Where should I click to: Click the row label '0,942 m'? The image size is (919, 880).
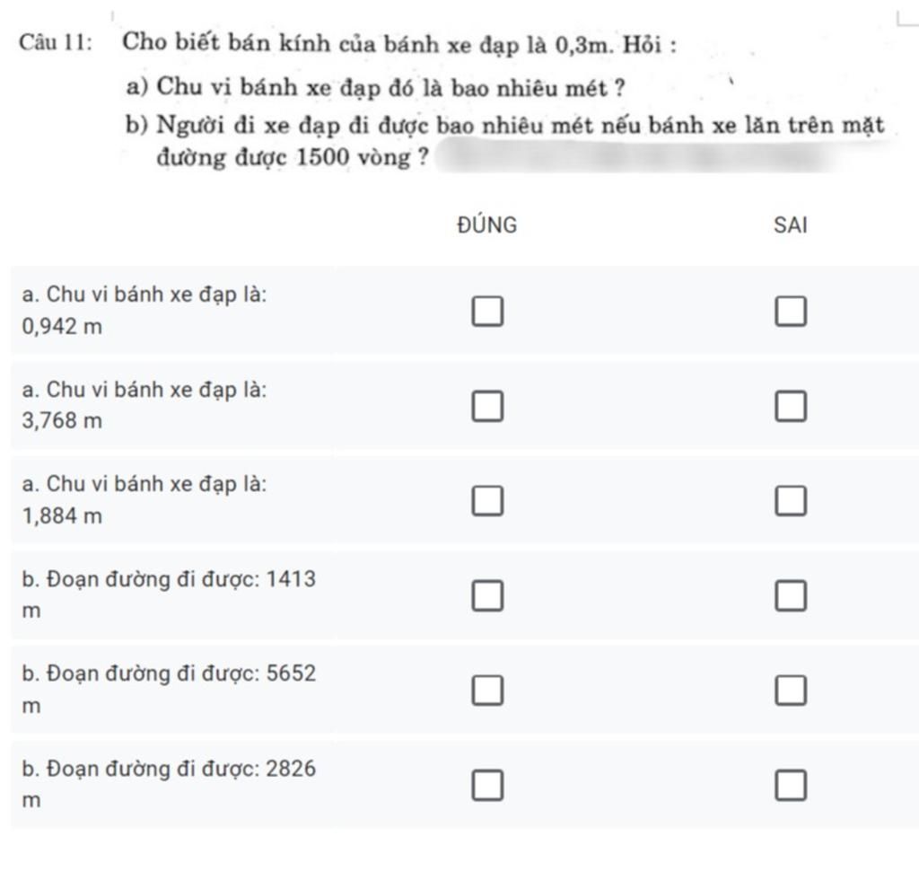(62, 327)
